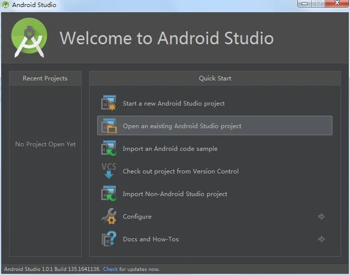The width and height of the screenshot is (350, 275).
Task: Click the import Non-Android project icon
Action: [109, 194]
